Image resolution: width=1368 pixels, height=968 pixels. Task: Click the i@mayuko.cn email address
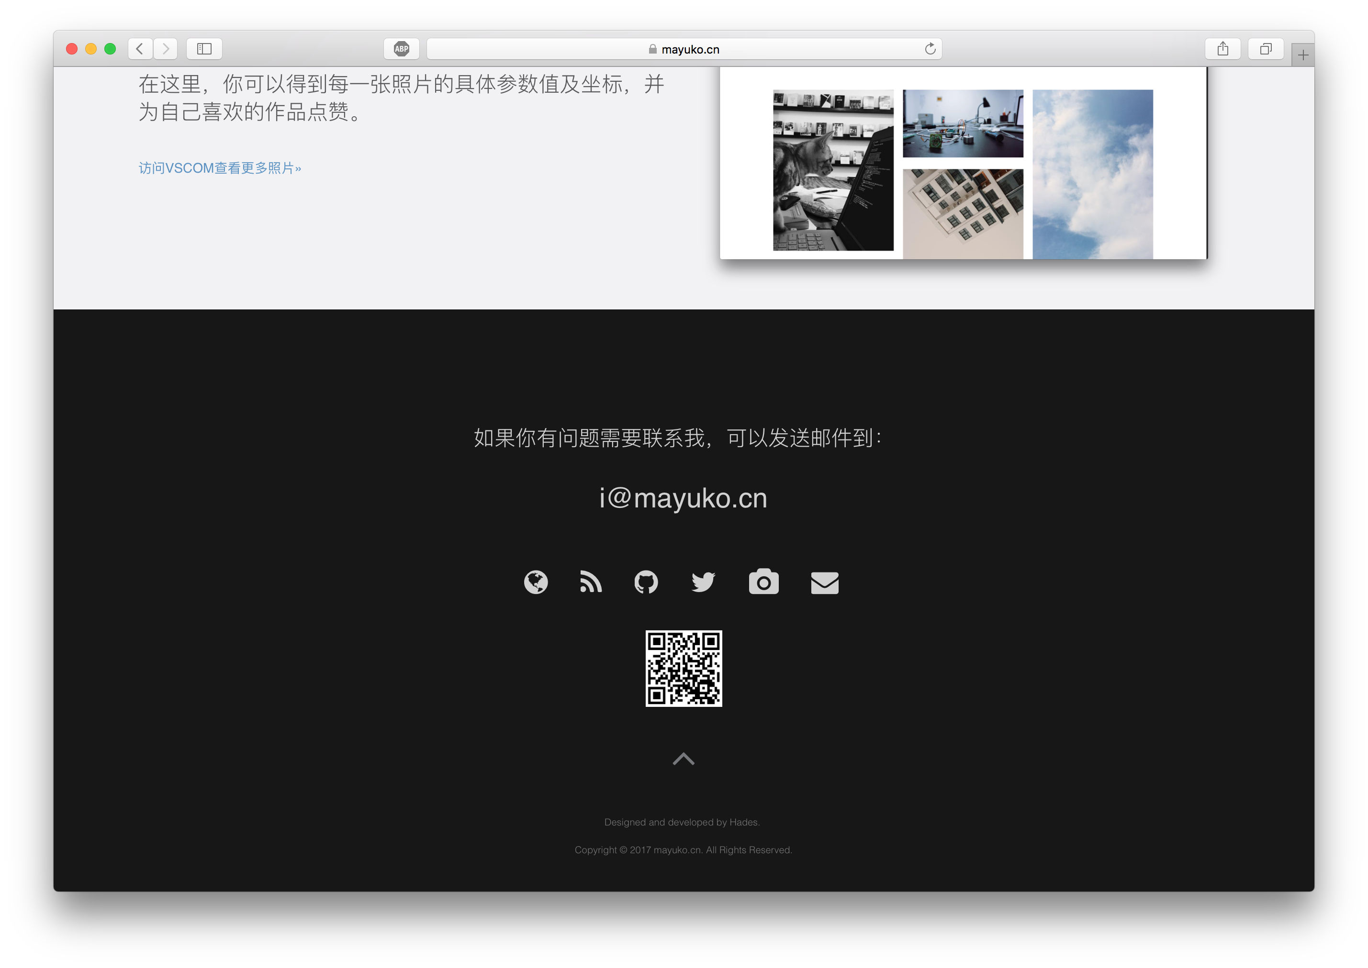683,498
